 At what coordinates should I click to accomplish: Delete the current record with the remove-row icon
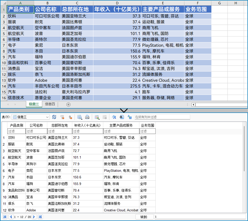pos(104,117)
